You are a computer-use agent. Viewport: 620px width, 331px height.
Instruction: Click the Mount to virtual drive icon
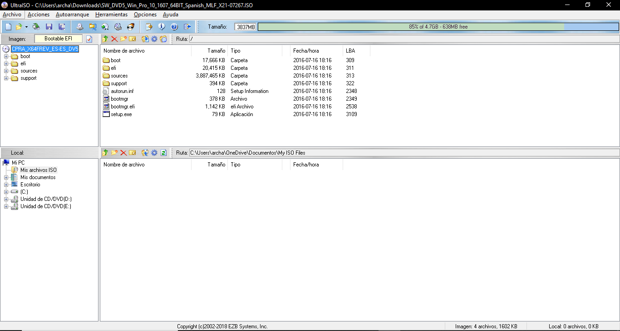pos(118,27)
